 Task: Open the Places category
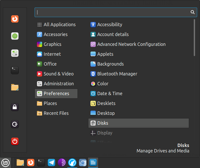click(x=56, y=103)
